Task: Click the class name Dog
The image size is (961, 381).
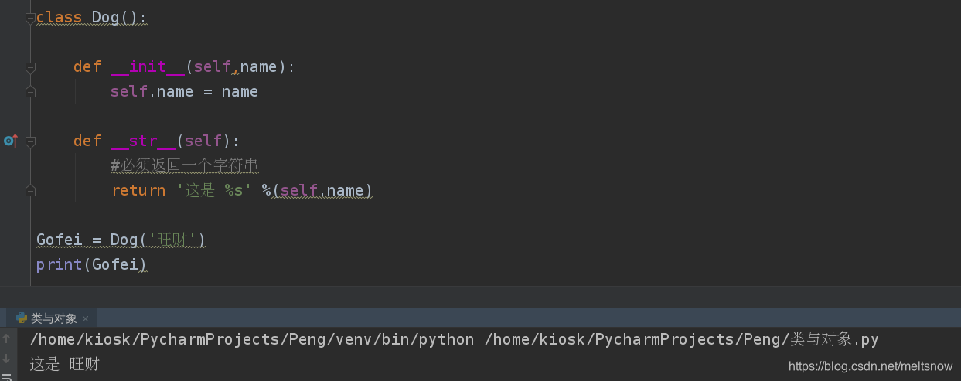Action: [106, 17]
